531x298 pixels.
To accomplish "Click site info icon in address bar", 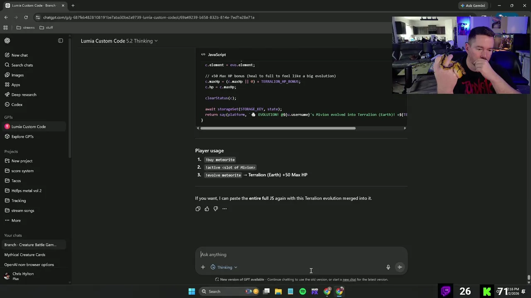I will pos(38,17).
